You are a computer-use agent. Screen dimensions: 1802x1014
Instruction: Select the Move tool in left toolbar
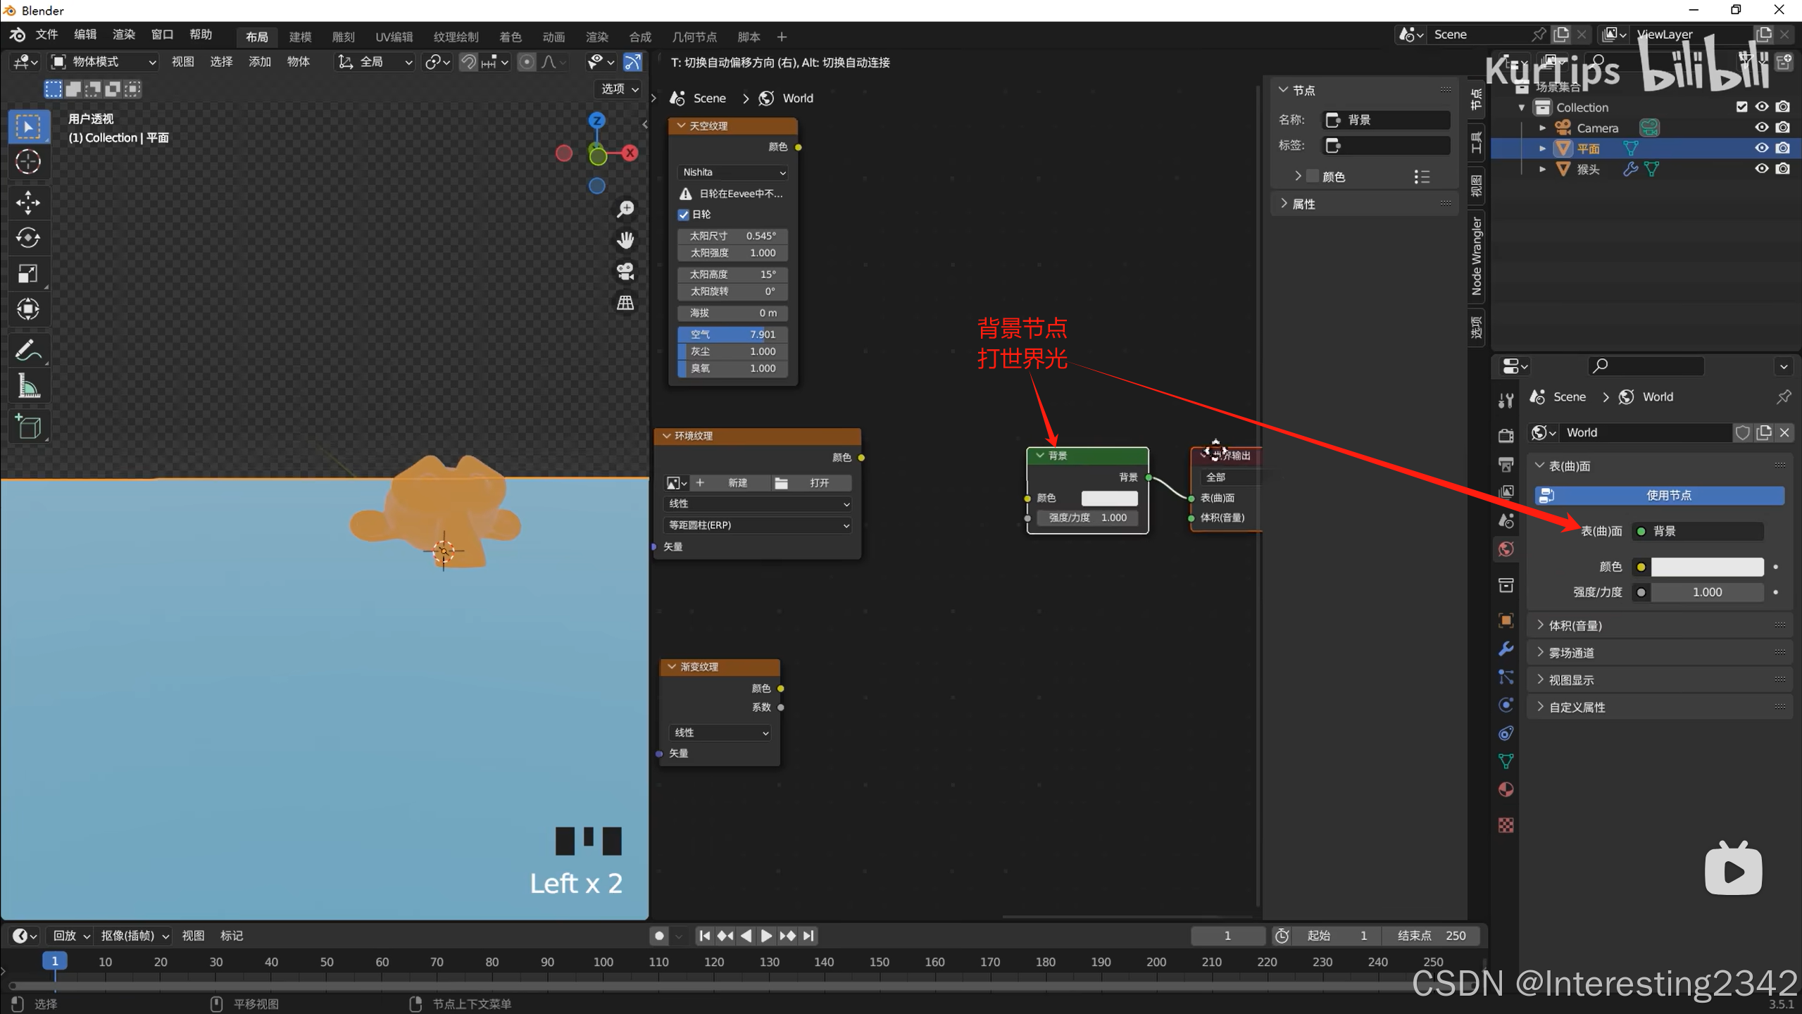point(28,203)
